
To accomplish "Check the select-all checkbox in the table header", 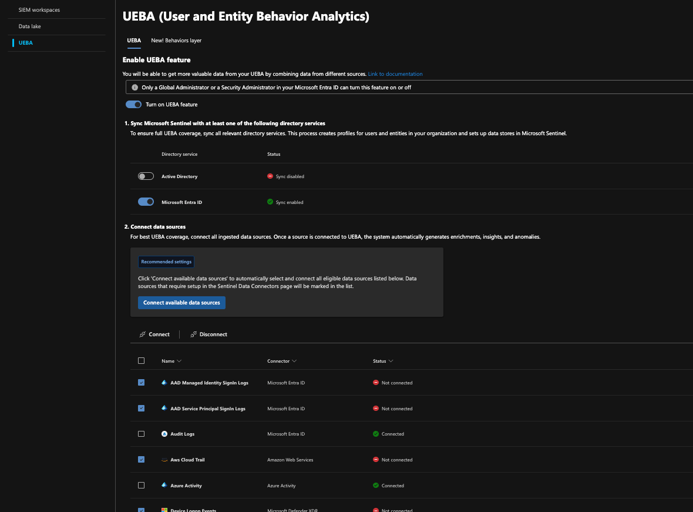I will pos(142,361).
